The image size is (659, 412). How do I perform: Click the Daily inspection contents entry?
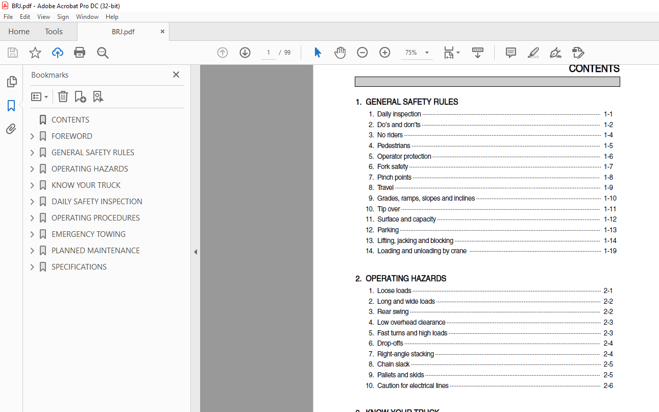coord(491,114)
